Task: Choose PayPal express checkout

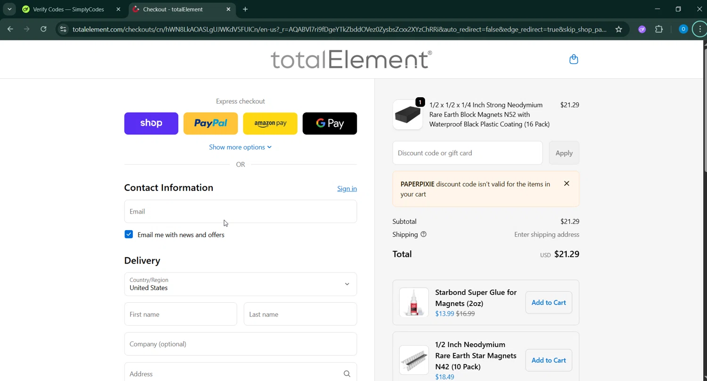Action: click(x=211, y=124)
